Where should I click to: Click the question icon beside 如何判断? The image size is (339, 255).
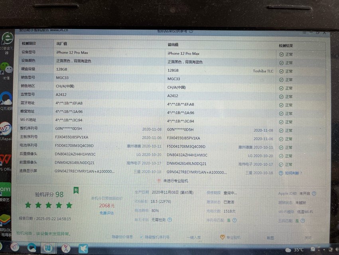click(281, 173)
